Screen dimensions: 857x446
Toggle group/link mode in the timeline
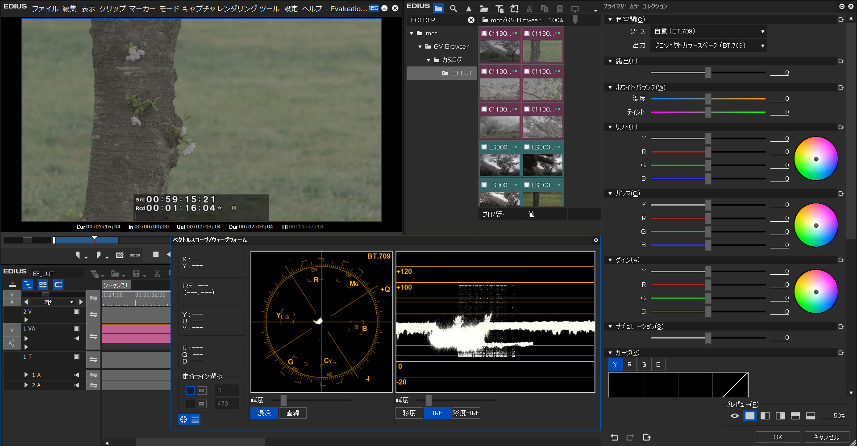43,285
